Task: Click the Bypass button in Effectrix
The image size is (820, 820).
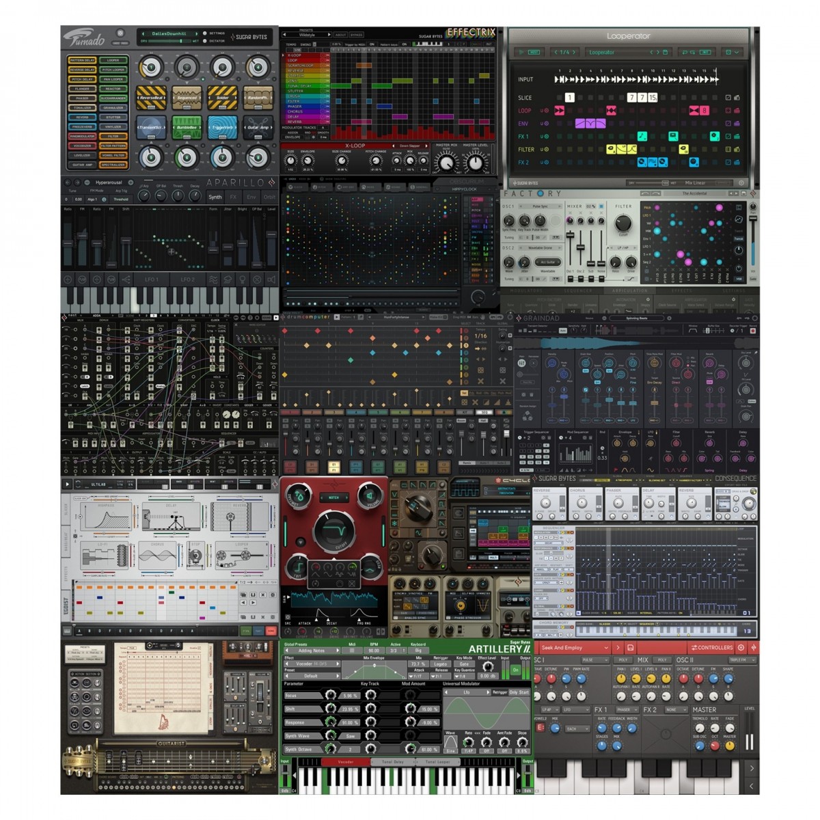Action: (x=357, y=35)
